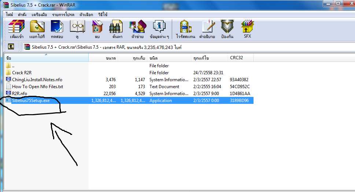This screenshot has height=192, width=355.
Task: Run the VirusScan (ไวรัสสแกน) icon
Action: 185,26
